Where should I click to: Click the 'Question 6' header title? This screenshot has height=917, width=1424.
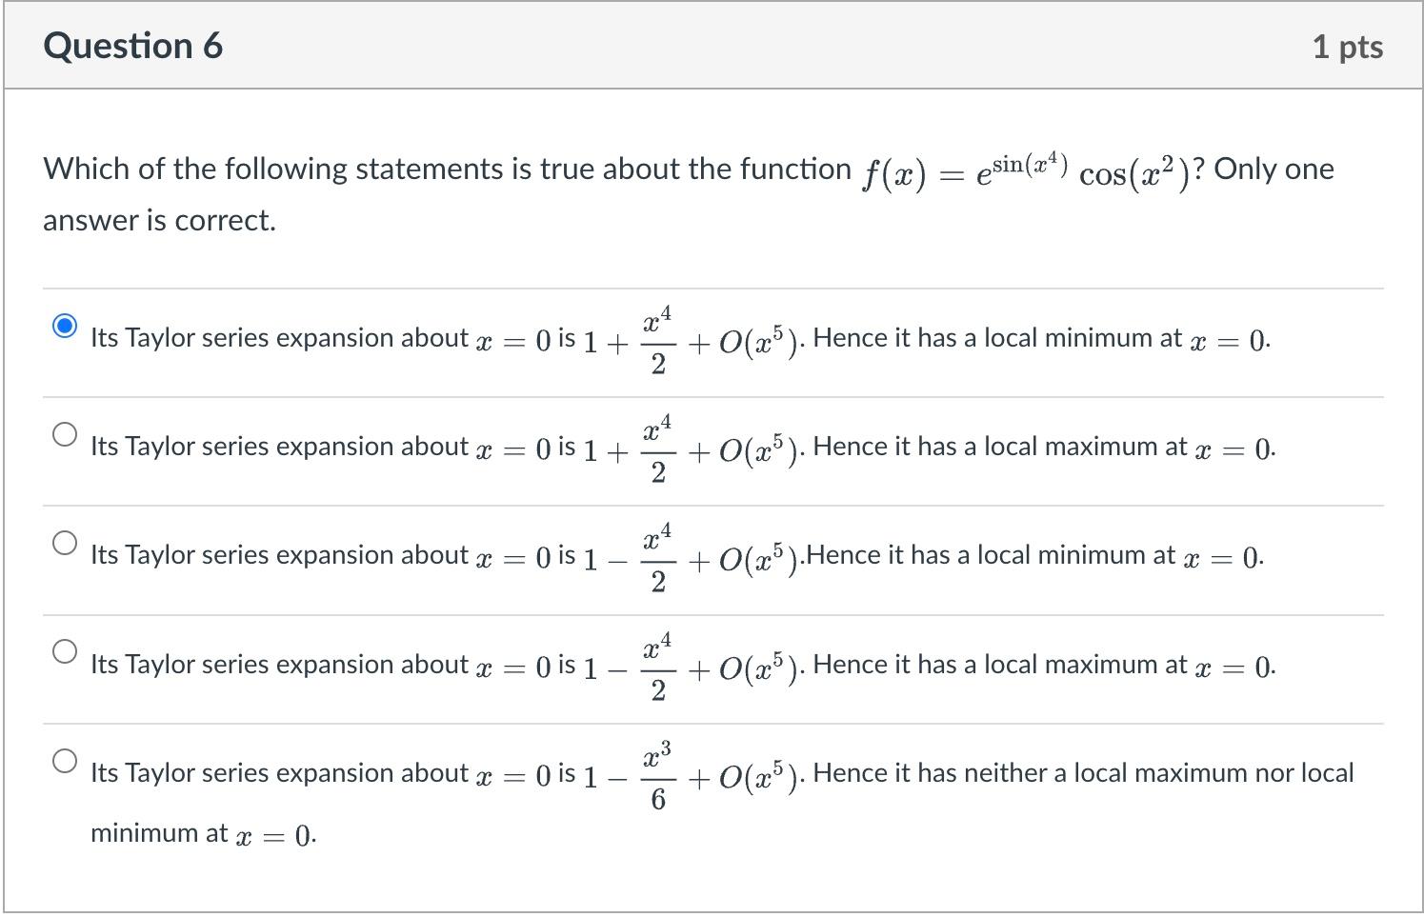(132, 45)
